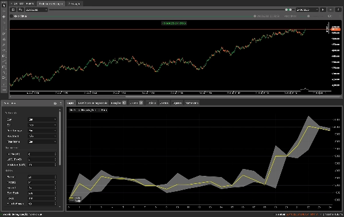344x217 pixels.
Task: Open the Trail Profit dropdown
Action: click(x=42, y=142)
